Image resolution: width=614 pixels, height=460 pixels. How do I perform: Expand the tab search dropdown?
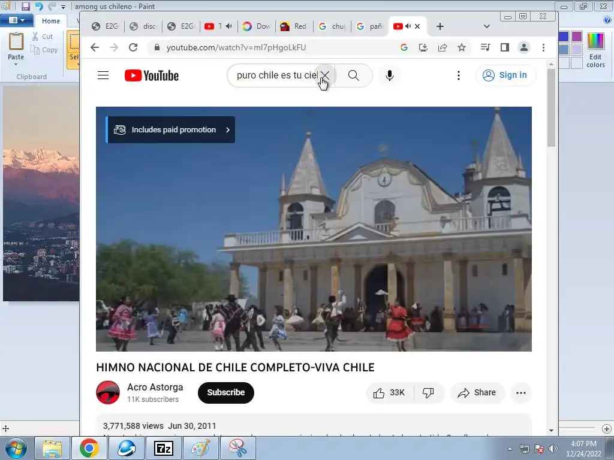(487, 26)
